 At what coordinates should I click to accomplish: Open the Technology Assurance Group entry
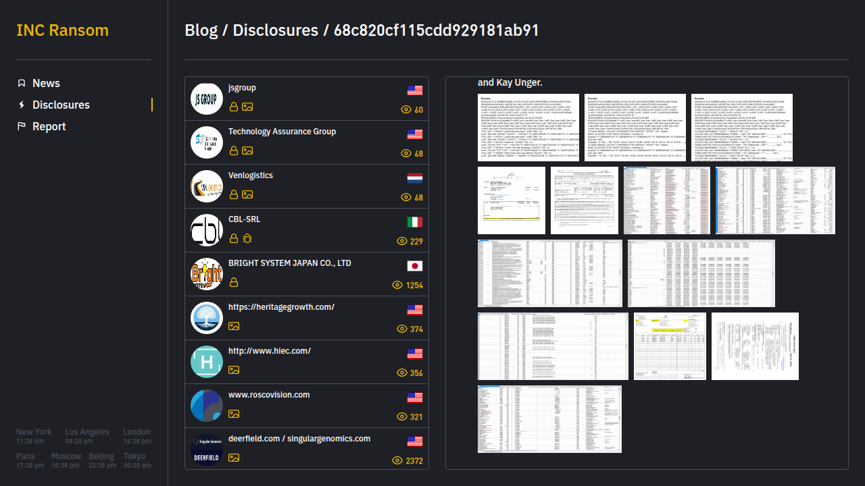click(x=307, y=143)
